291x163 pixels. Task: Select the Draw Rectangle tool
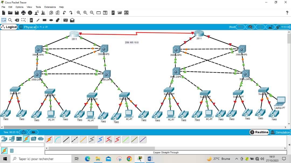tap(44, 20)
